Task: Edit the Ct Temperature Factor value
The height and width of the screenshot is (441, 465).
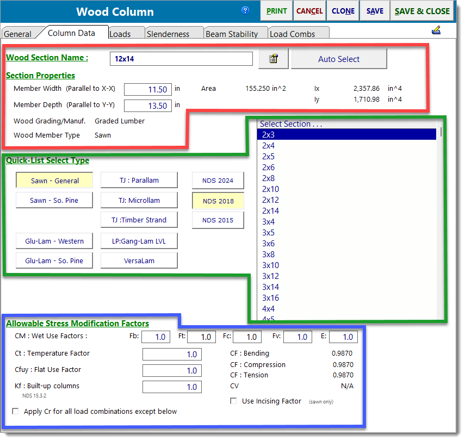Action: pyautogui.click(x=171, y=354)
